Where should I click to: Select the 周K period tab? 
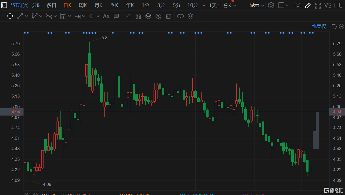pyautogui.click(x=83, y=5)
